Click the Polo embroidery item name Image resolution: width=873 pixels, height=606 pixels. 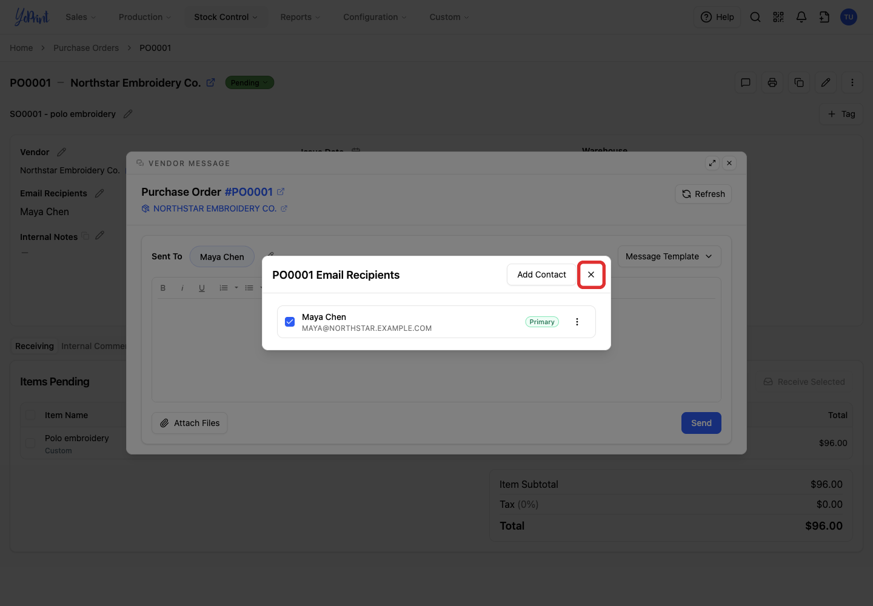[x=77, y=438]
